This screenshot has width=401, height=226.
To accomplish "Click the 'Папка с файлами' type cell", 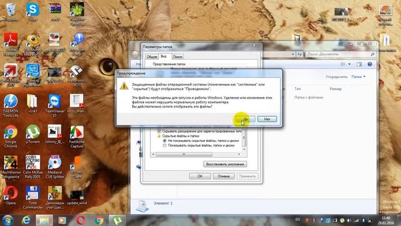I will tap(309, 97).
